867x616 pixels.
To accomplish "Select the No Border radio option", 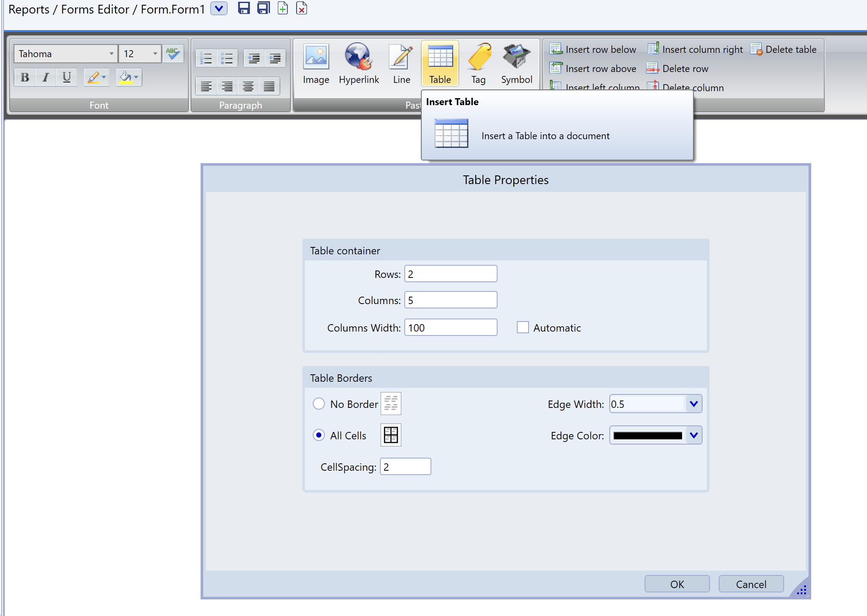I will coord(319,404).
